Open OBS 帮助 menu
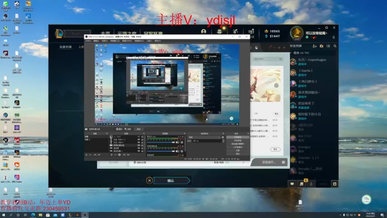Image resolution: width=387 pixels, height=218 pixels. tap(158, 41)
